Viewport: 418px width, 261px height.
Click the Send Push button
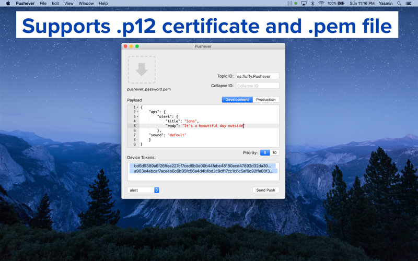pyautogui.click(x=266, y=190)
